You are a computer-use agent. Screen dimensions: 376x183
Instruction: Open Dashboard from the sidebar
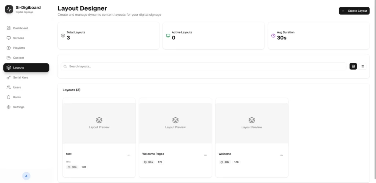click(20, 28)
